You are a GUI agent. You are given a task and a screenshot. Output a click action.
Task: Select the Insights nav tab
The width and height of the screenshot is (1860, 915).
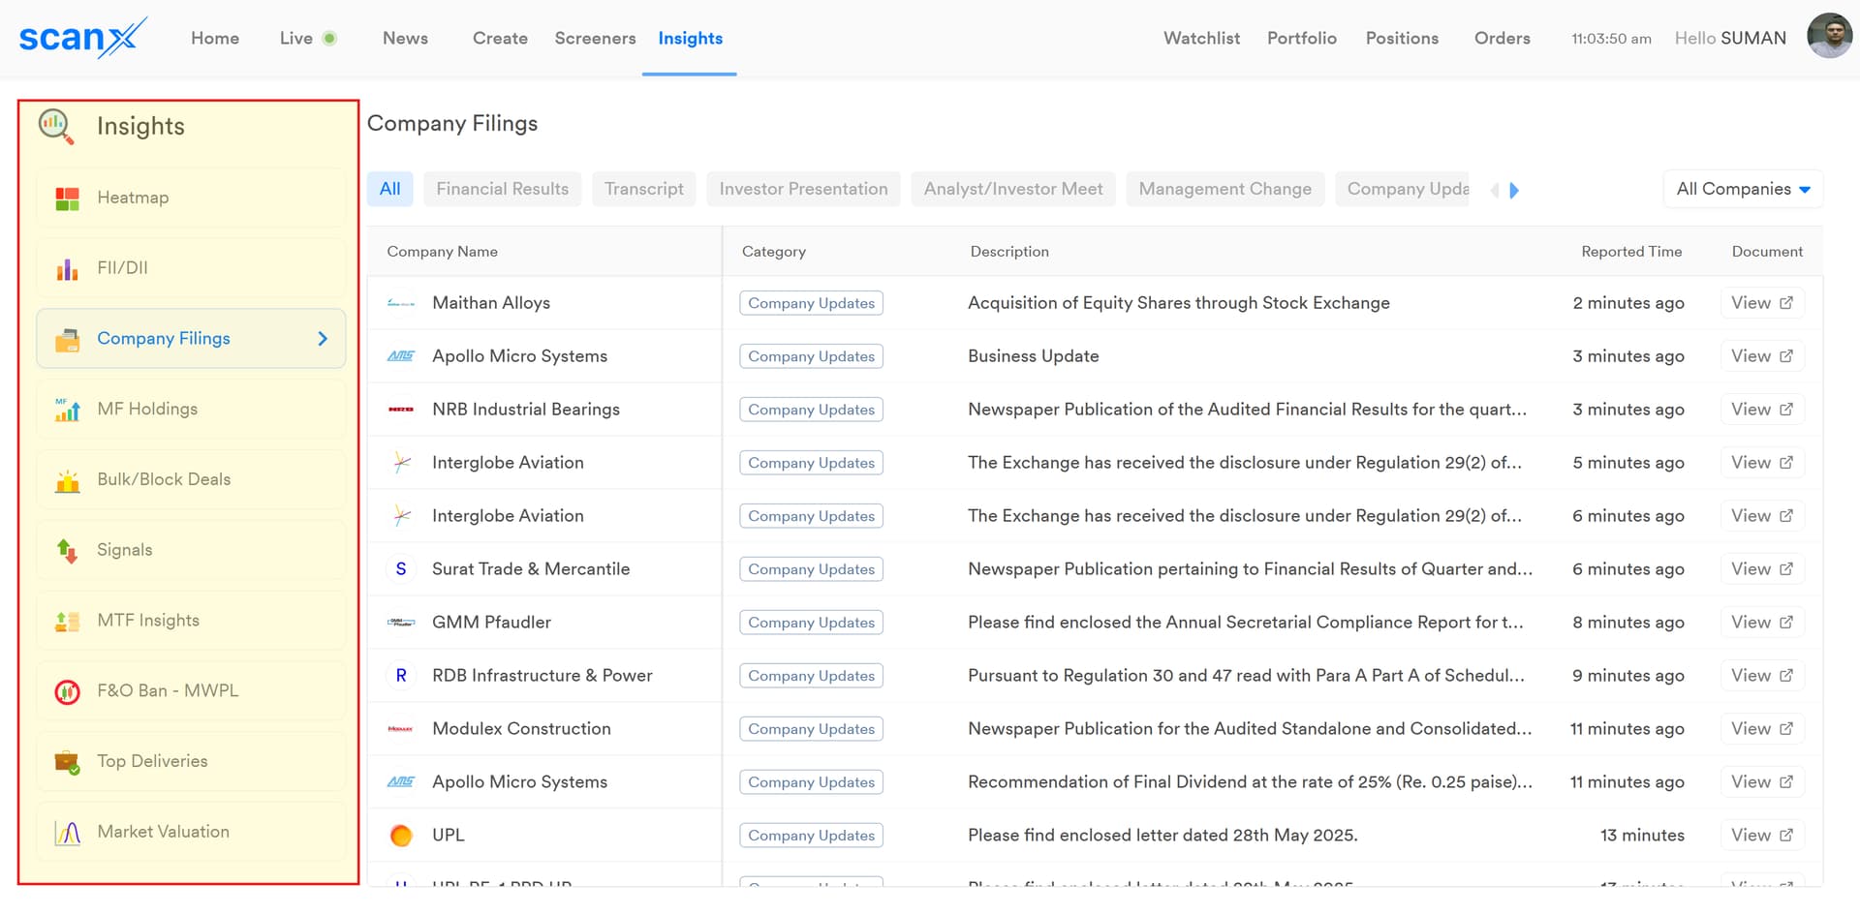(x=690, y=39)
